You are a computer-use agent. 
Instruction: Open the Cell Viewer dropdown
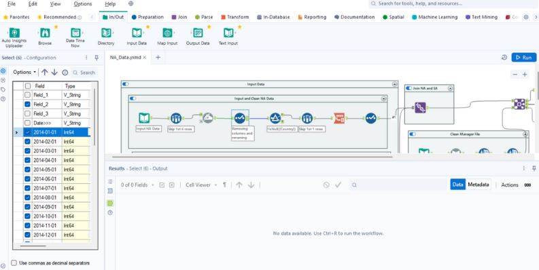coord(201,185)
